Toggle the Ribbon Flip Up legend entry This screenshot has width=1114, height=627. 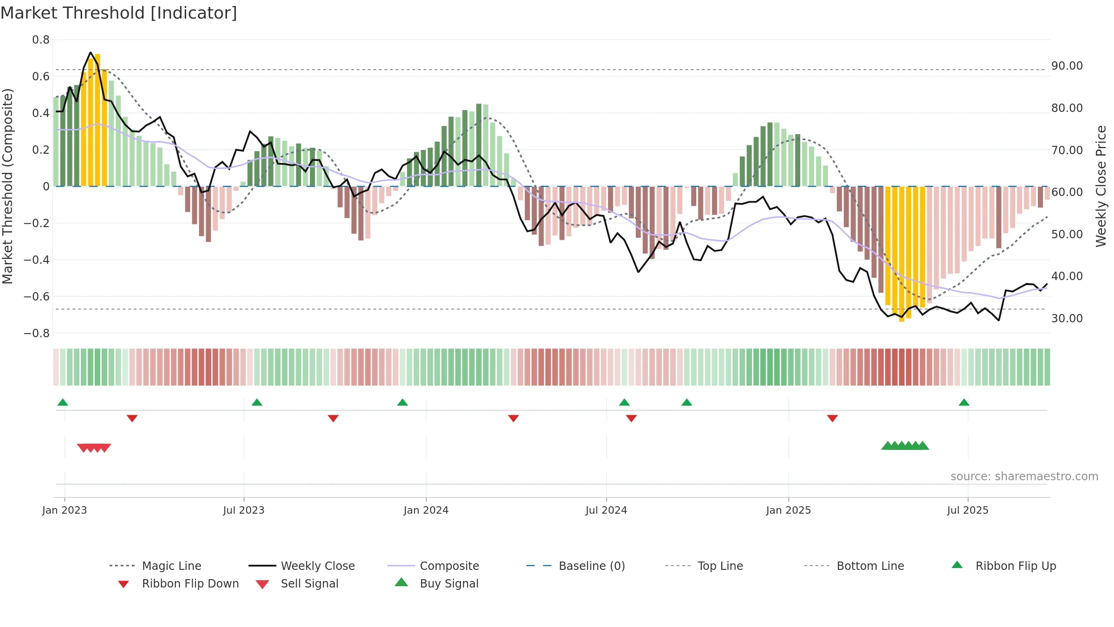(x=1004, y=566)
